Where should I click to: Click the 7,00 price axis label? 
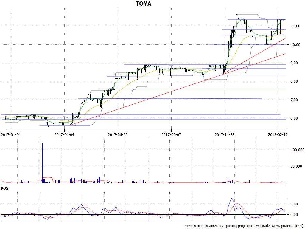[294, 100]
